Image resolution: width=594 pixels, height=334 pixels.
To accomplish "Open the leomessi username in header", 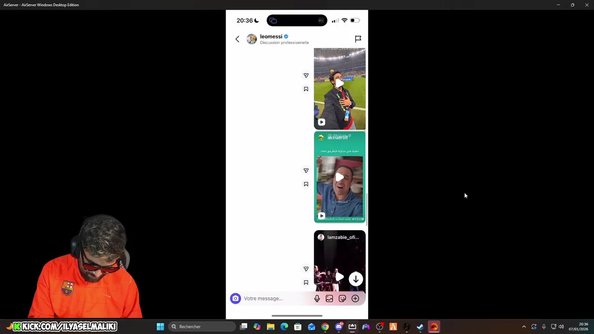I will [x=271, y=37].
